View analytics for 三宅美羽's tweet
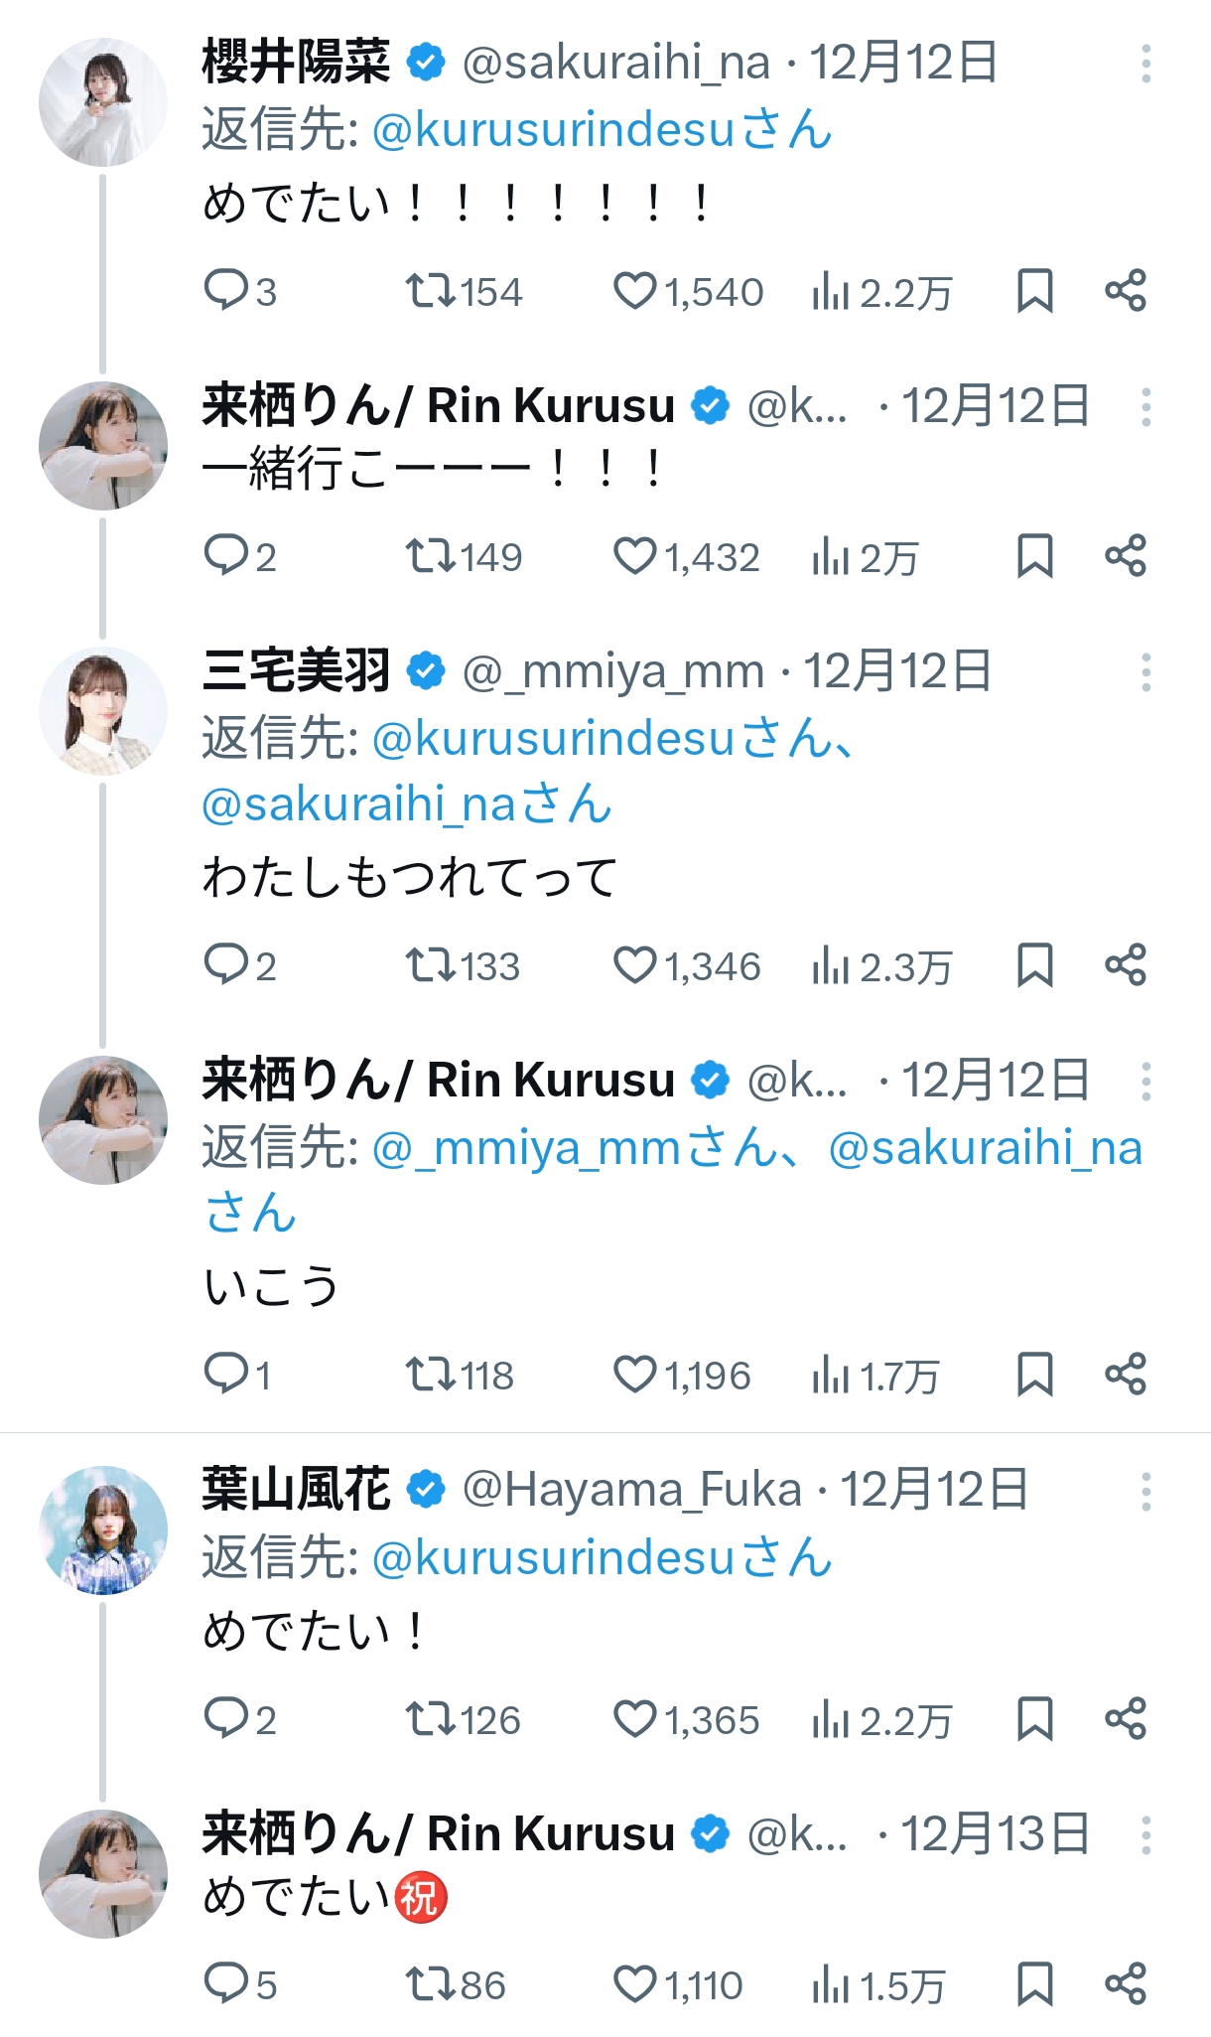Image resolution: width=1211 pixels, height=2037 pixels. (830, 965)
